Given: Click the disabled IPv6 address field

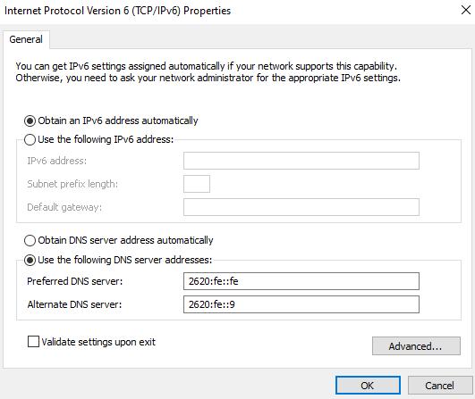Looking at the screenshot, I should (x=301, y=161).
